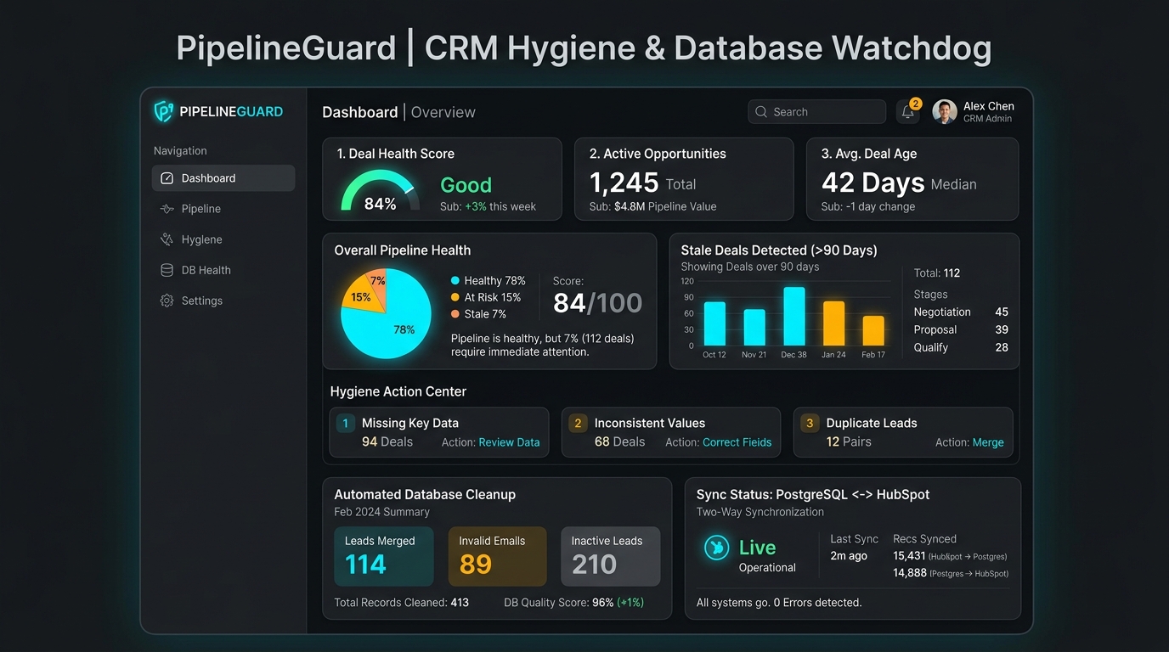
Task: Click the Stale orange legend dot
Action: point(455,314)
